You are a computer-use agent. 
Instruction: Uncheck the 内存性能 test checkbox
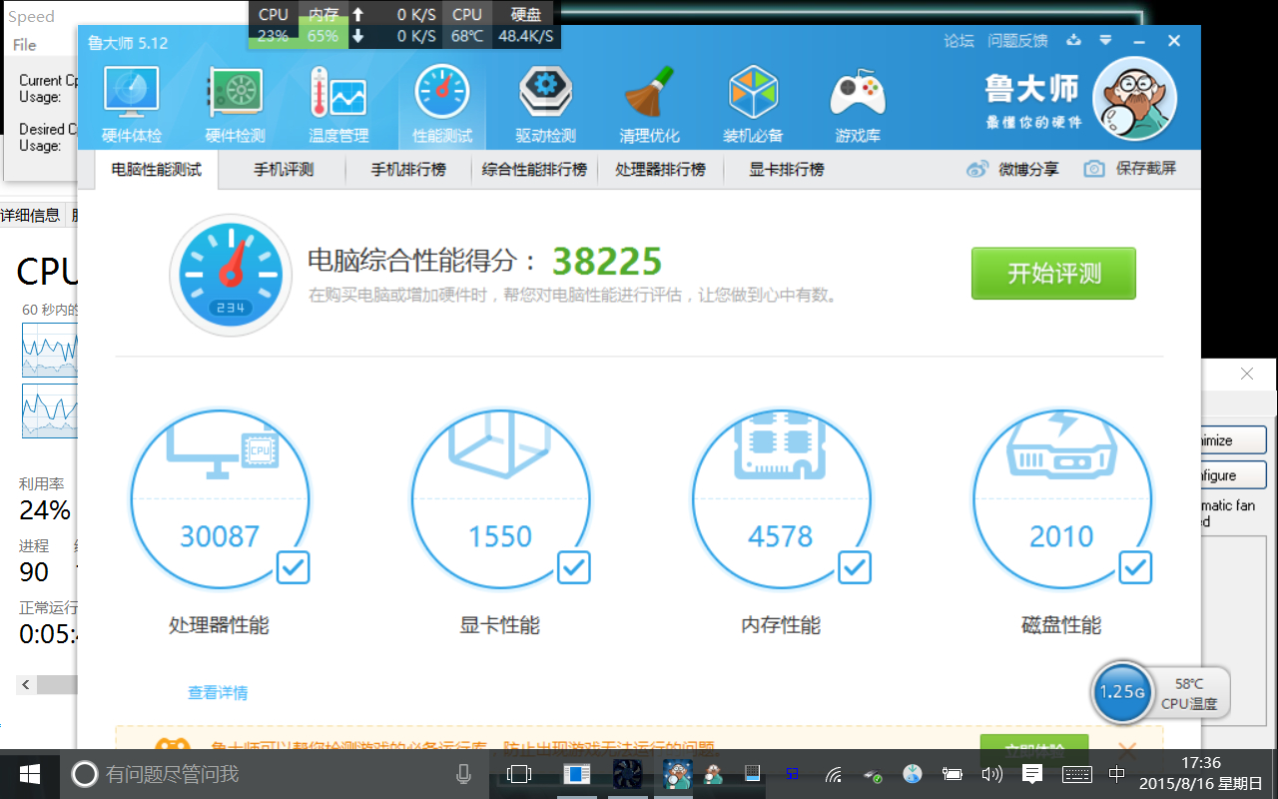click(x=854, y=567)
